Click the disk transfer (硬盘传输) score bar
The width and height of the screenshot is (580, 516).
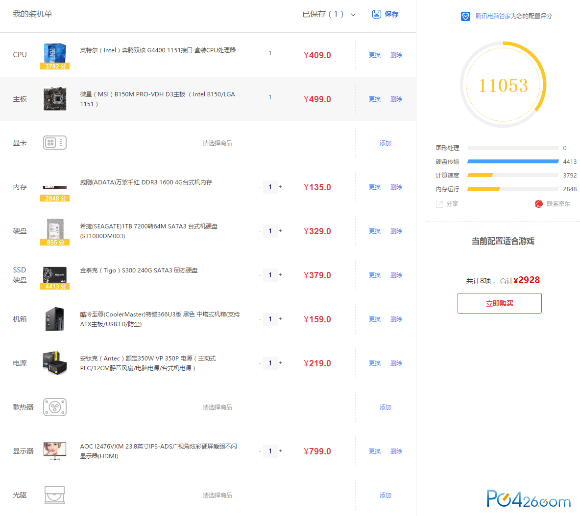(513, 161)
